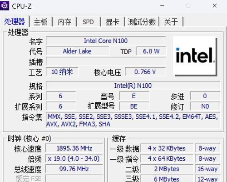227x182 pixels.
Task: Click L1 data cache 4 x 32 KBytes
Action: pos(167,148)
